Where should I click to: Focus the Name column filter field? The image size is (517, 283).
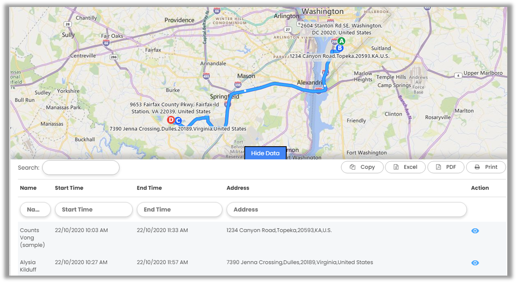(x=35, y=209)
